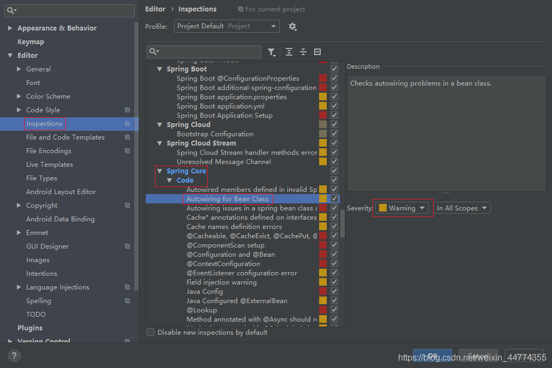This screenshot has width=552, height=368.
Task: Click severity color of Spring Boot @ConfigurationProperties
Action: pos(323,78)
